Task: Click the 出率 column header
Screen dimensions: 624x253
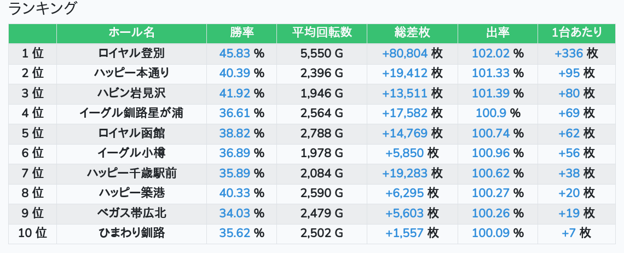Action: [498, 33]
